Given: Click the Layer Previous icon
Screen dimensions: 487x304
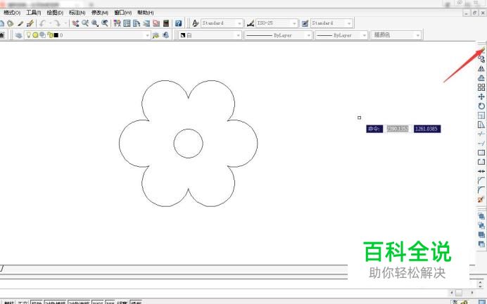Looking at the screenshot, I should tap(165, 35).
